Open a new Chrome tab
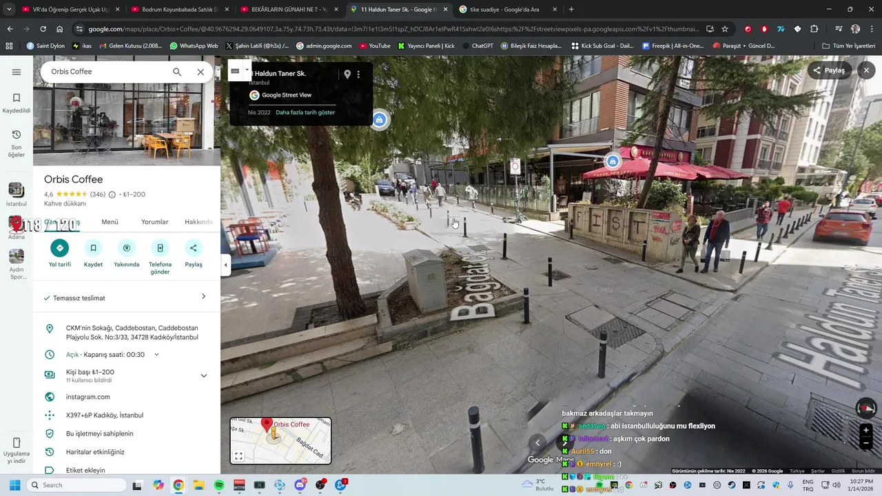This screenshot has height=496, width=882. click(571, 10)
